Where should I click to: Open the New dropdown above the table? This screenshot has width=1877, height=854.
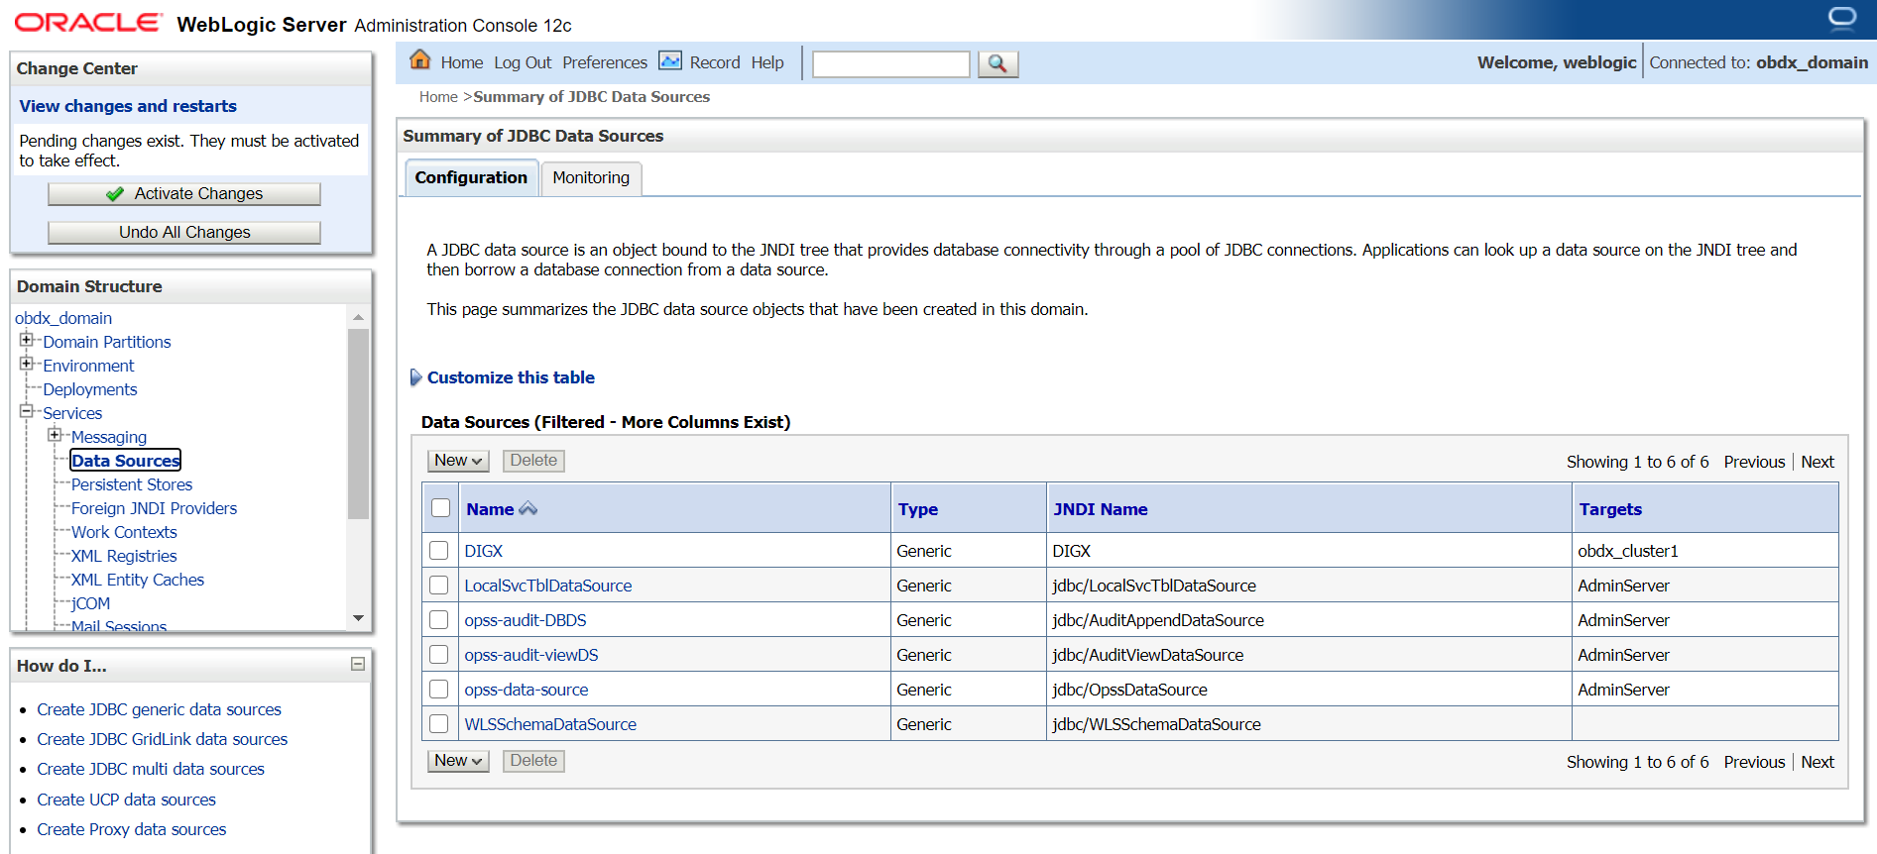[x=458, y=461]
